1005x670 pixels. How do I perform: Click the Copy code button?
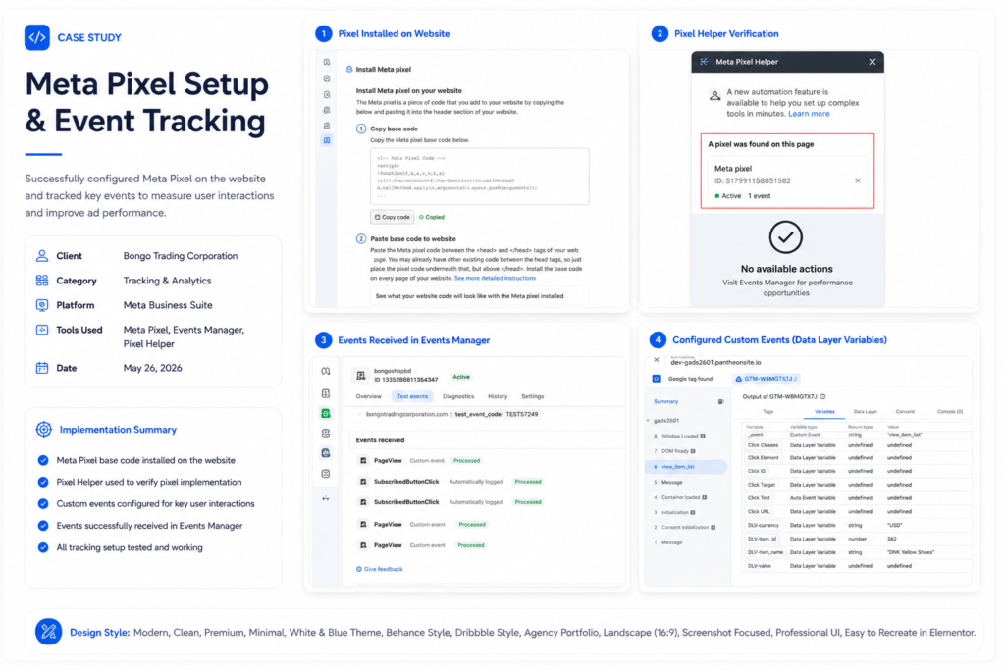393,217
